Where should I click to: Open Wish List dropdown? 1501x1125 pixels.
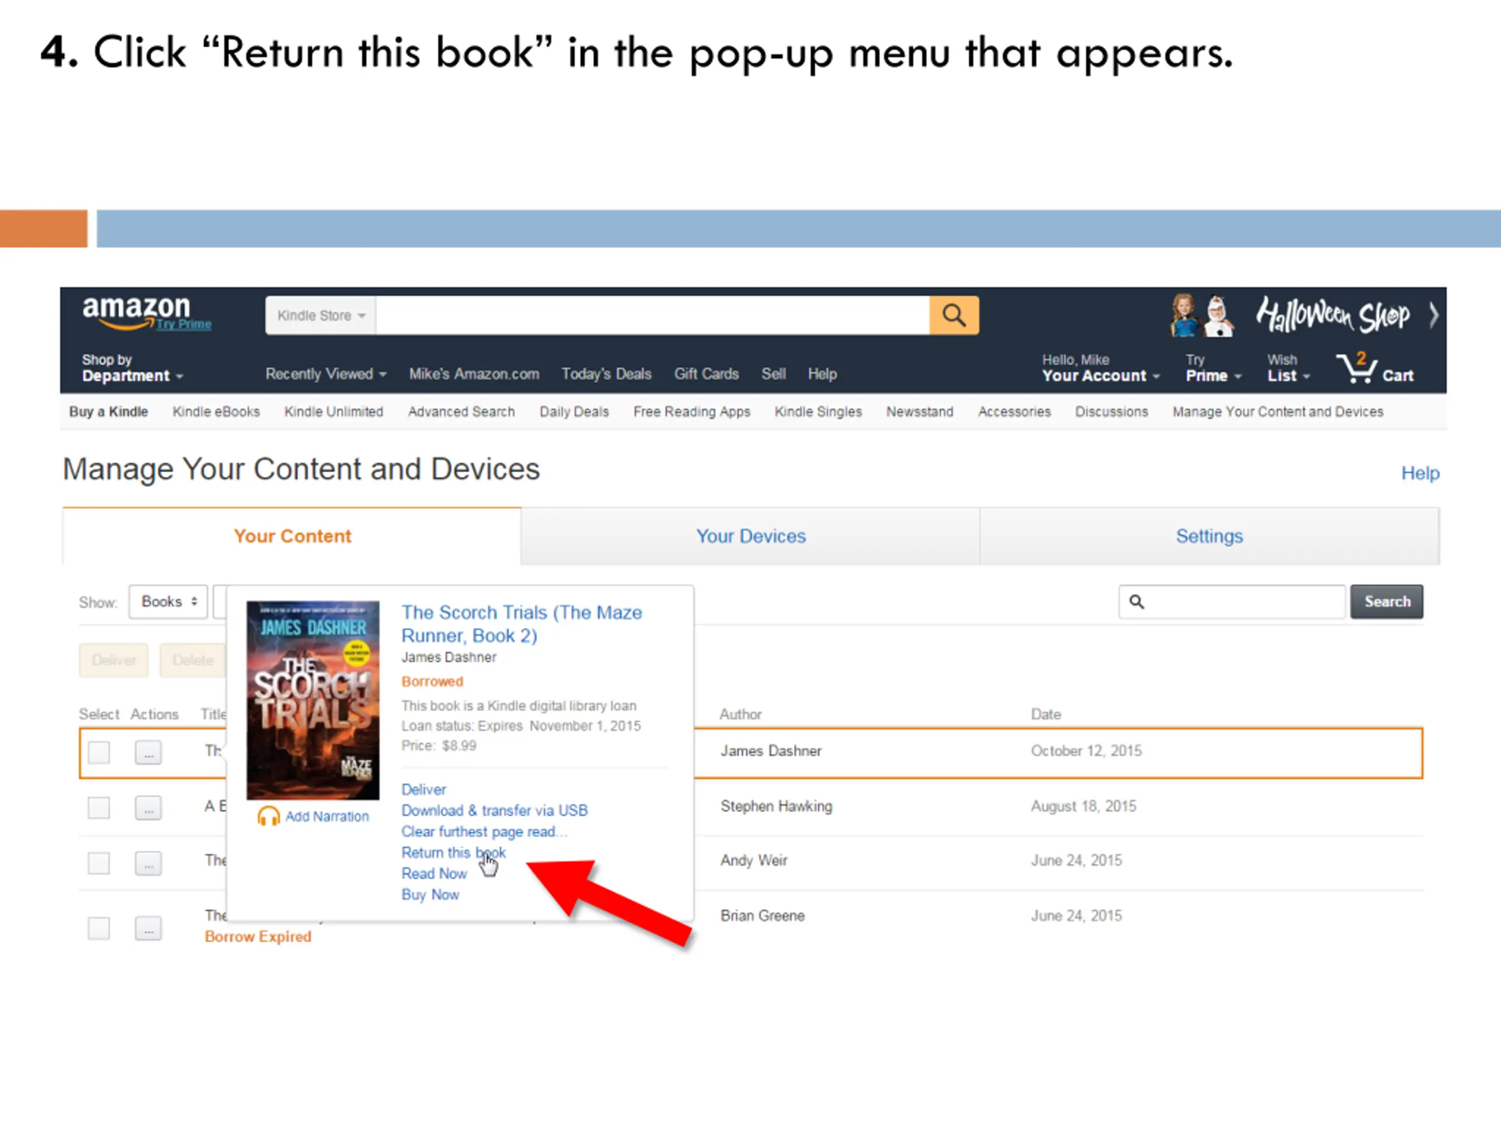(x=1288, y=368)
